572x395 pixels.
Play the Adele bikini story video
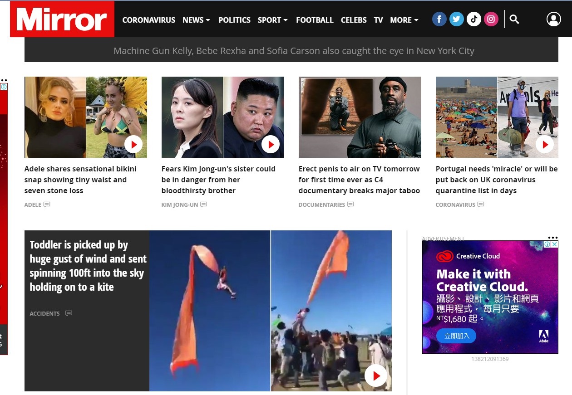pos(133,145)
